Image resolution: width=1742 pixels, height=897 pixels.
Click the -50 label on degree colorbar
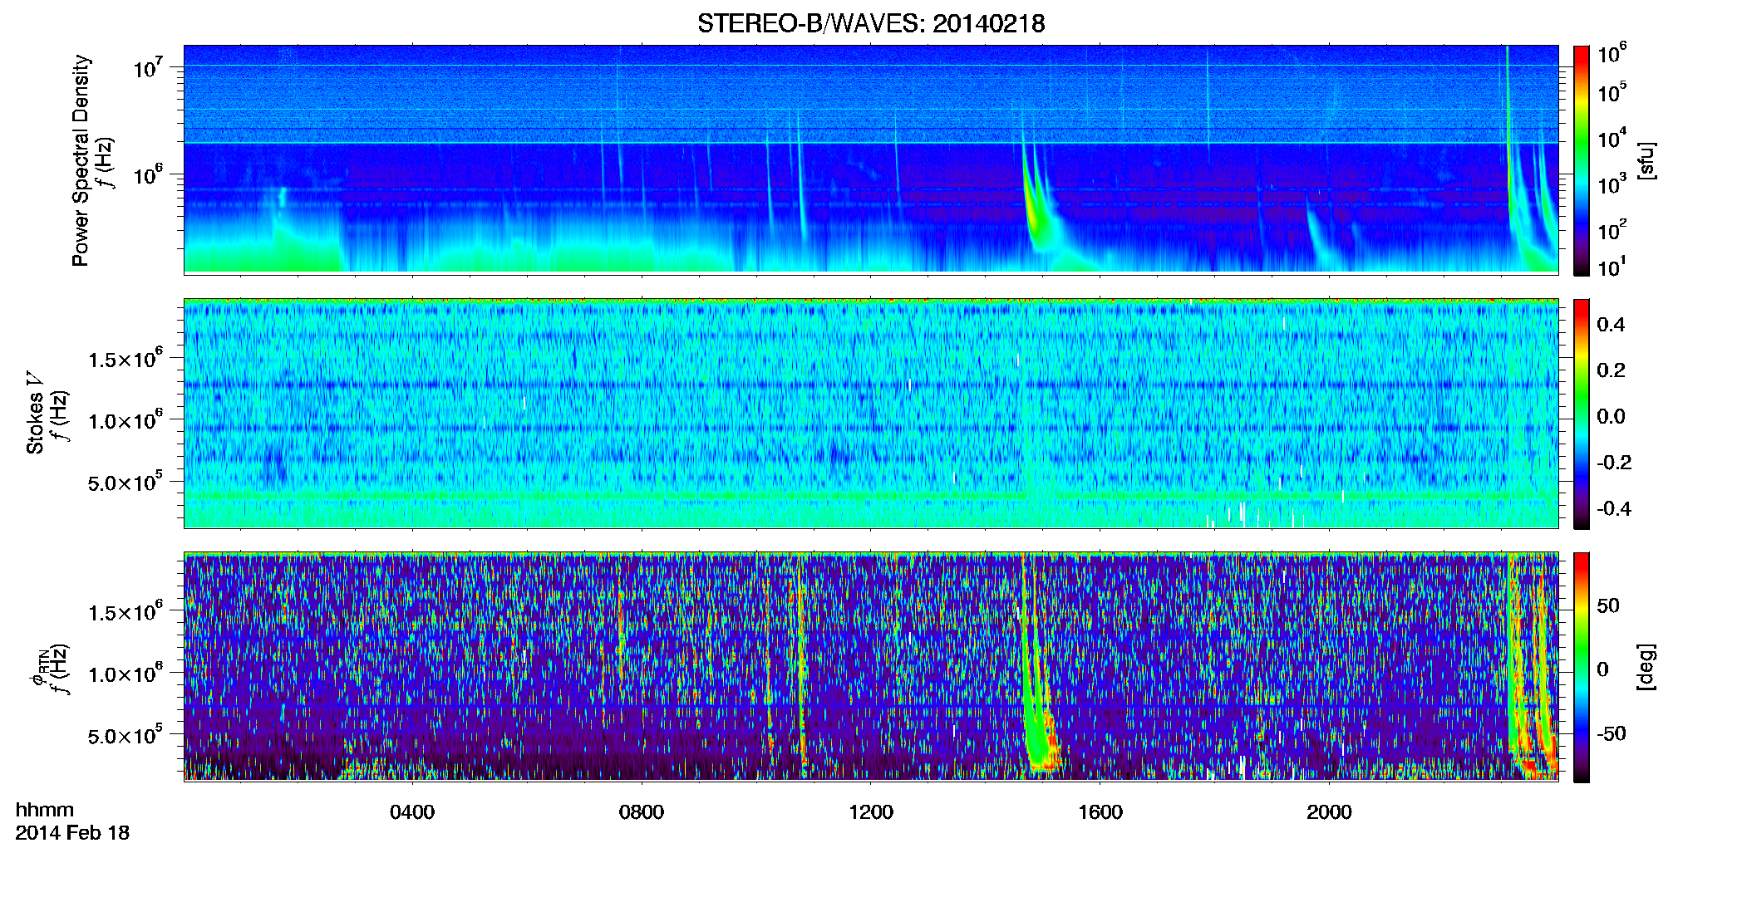coord(1612,733)
